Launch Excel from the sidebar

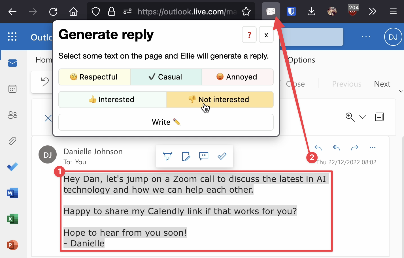point(12,219)
